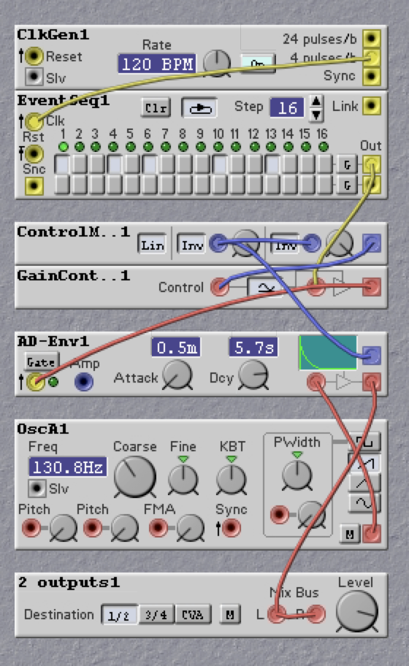
Task: Click the ClkGen1 Reset input jack
Action: point(34,55)
